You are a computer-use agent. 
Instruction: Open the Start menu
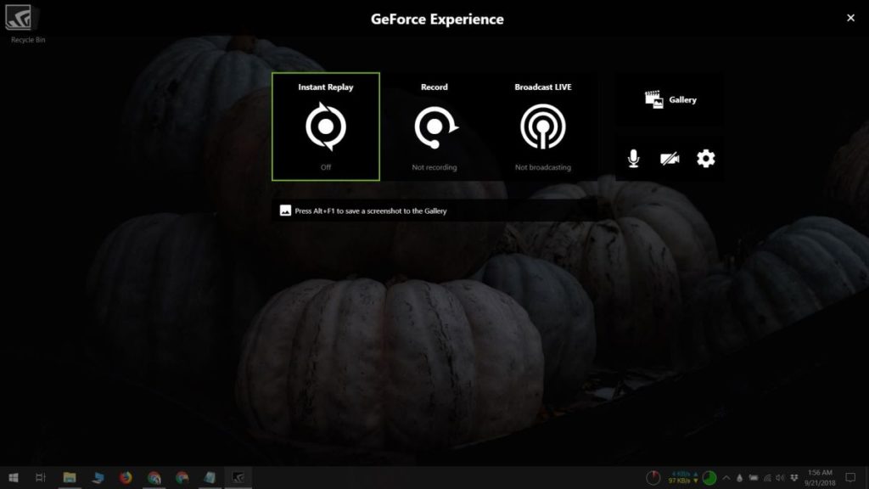[14, 478]
